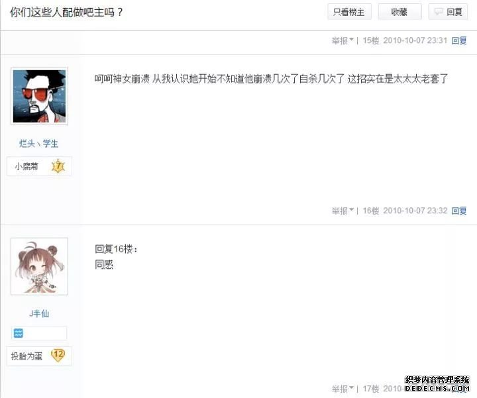
Task: Click the thread title 你们这些人配做吧主吗
Action: click(66, 12)
